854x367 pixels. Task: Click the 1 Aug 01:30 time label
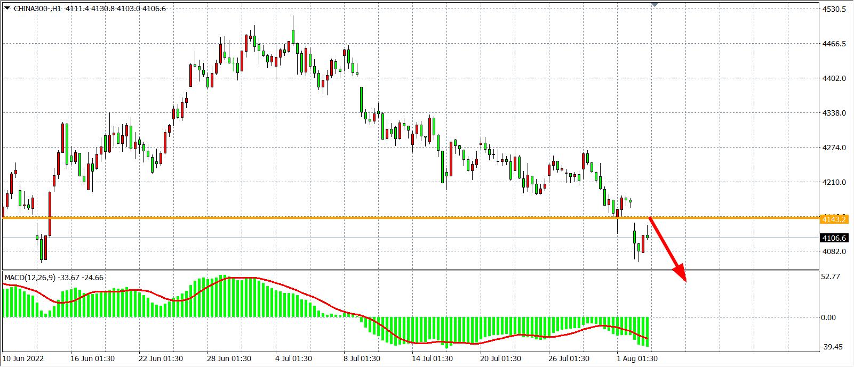pos(637,358)
